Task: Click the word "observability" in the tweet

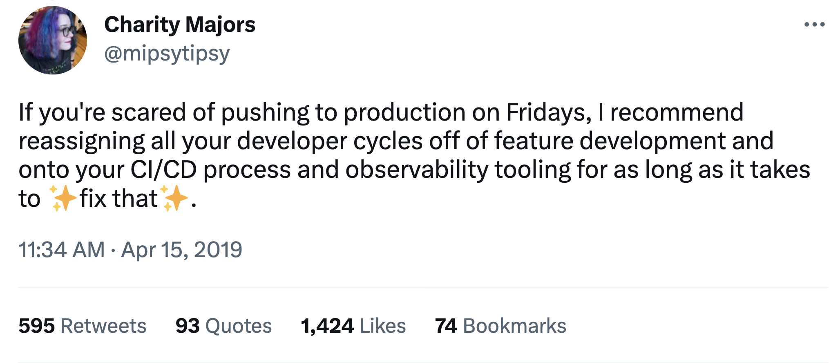Action: coord(417,170)
